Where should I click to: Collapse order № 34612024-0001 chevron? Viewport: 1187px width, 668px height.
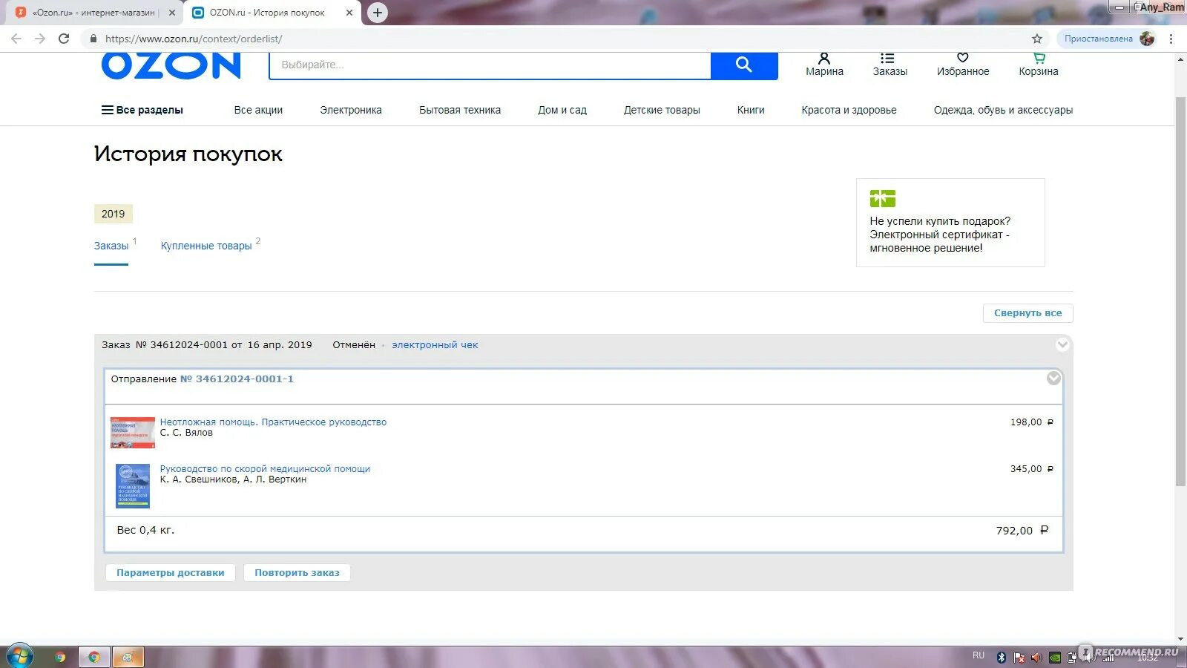point(1062,344)
